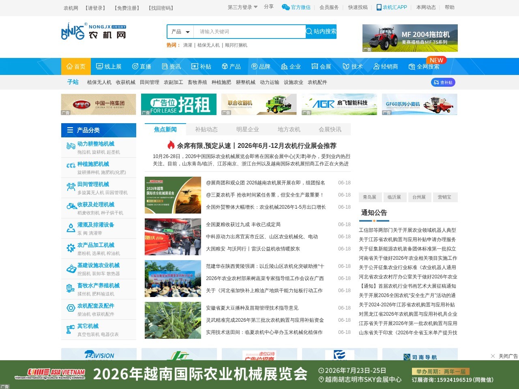Click the 台州展 button
The width and height of the screenshot is (519, 389).
click(x=419, y=197)
